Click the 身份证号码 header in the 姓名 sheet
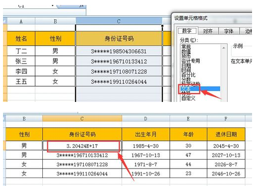Image resolution: width=266 pixels, height=186 pixels. tap(119, 38)
